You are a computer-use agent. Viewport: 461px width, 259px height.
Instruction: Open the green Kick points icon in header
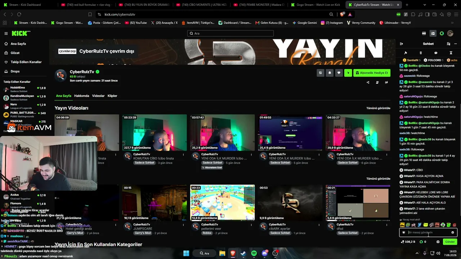[442, 33]
